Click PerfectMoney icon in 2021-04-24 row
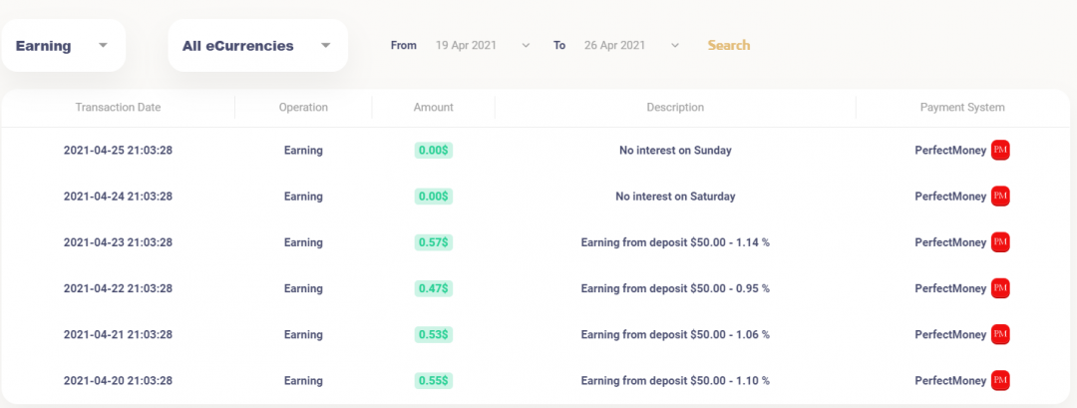 1000,197
